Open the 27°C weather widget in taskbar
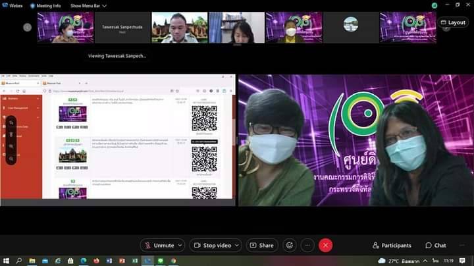 pos(399,261)
